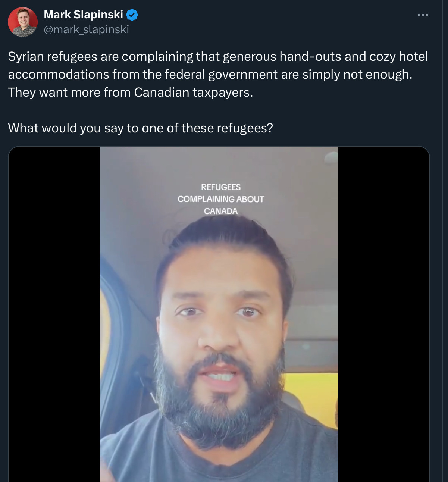Click the right black bar of video player
Screen dimensions: 448x482
click(x=383, y=313)
